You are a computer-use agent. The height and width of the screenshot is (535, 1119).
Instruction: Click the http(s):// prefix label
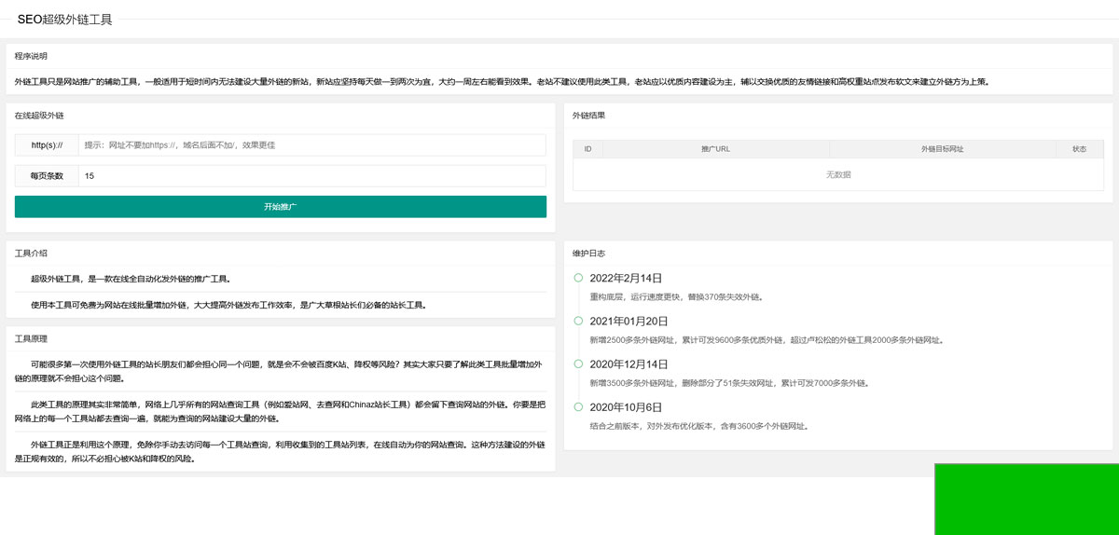[x=47, y=145]
